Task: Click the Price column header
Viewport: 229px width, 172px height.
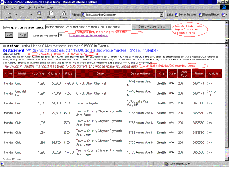Action: click(x=68, y=73)
